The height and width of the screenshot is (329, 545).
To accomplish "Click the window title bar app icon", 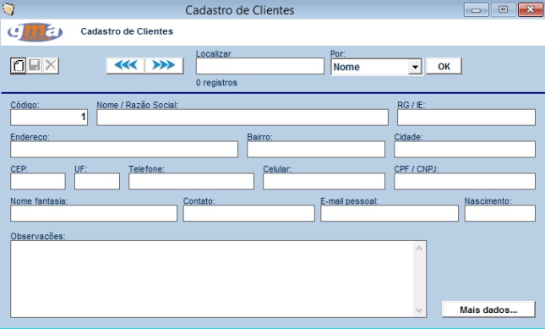I will pyautogui.click(x=8, y=9).
